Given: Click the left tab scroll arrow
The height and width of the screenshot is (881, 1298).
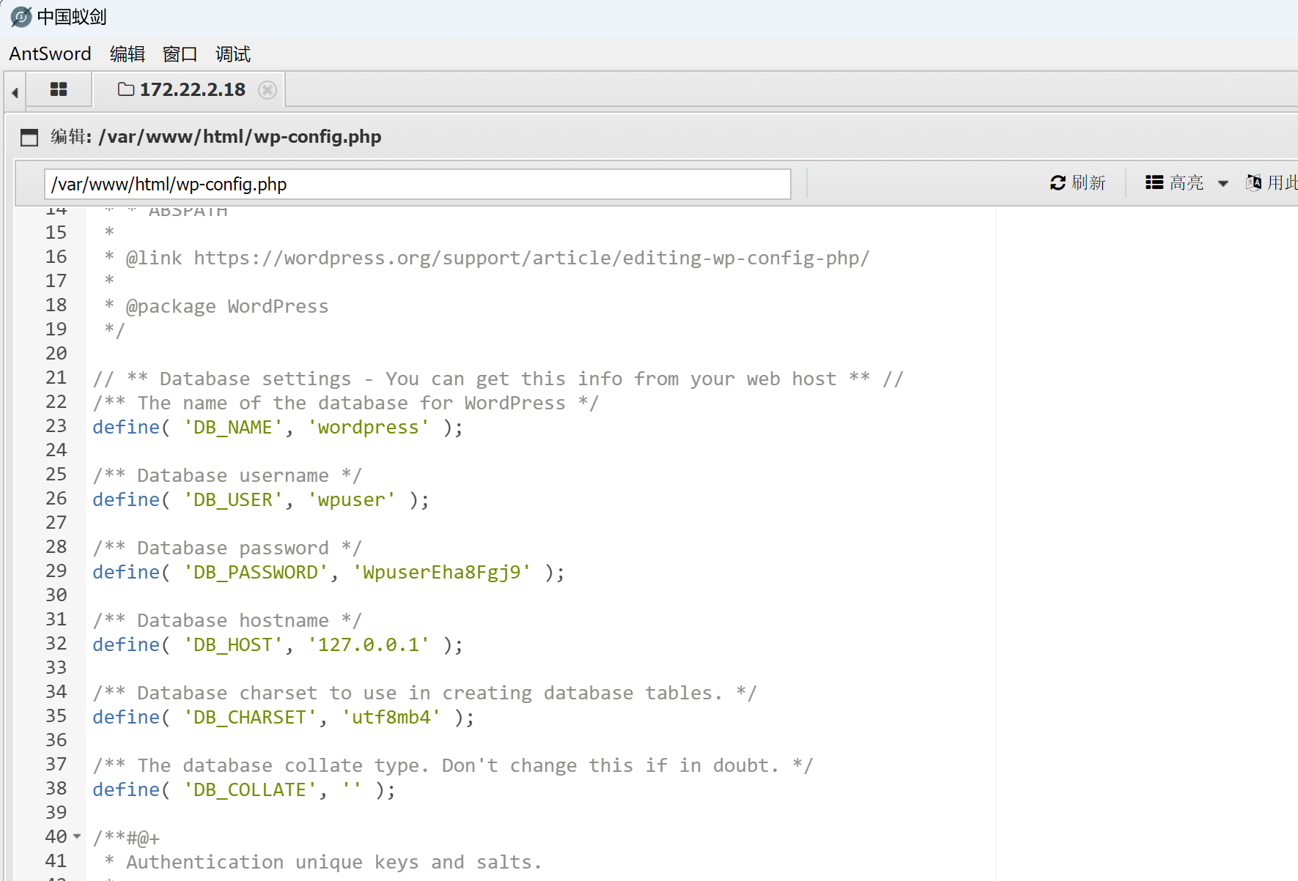Looking at the screenshot, I should point(15,92).
